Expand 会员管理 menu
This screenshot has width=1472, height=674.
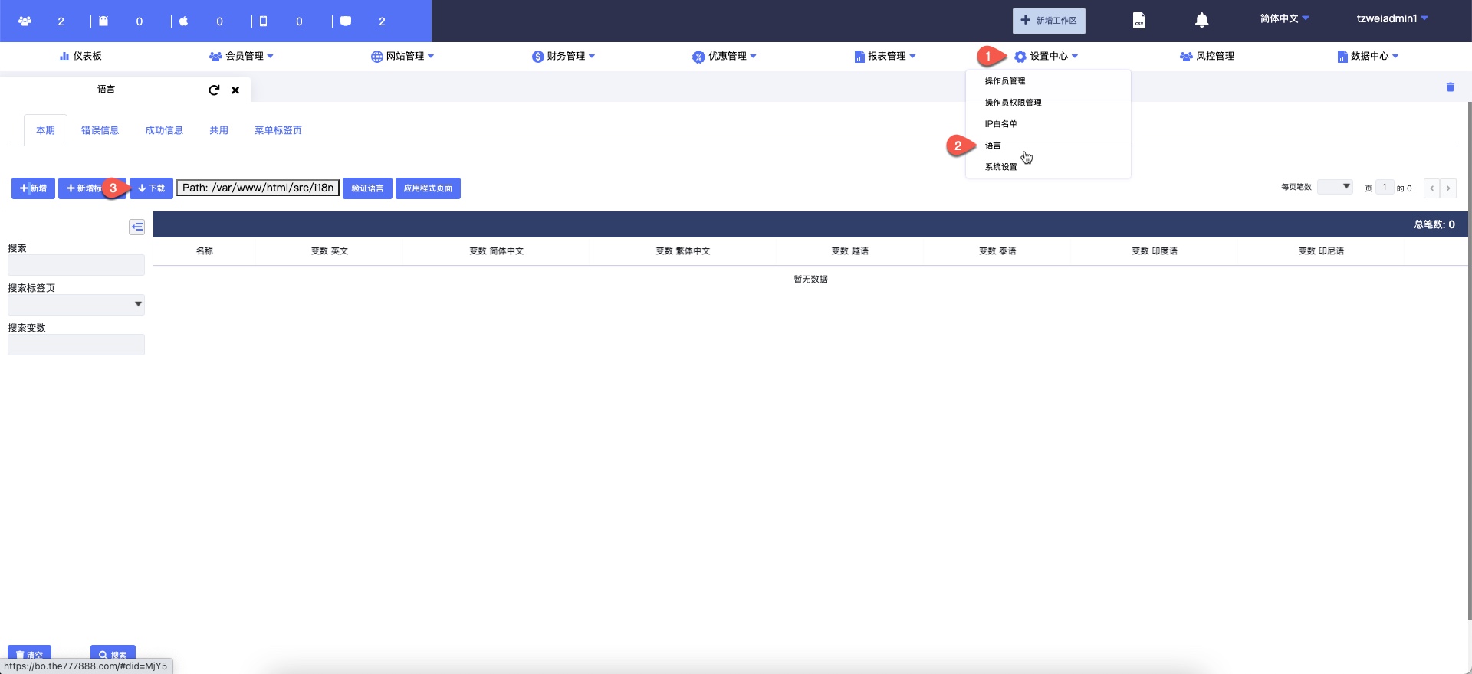241,56
